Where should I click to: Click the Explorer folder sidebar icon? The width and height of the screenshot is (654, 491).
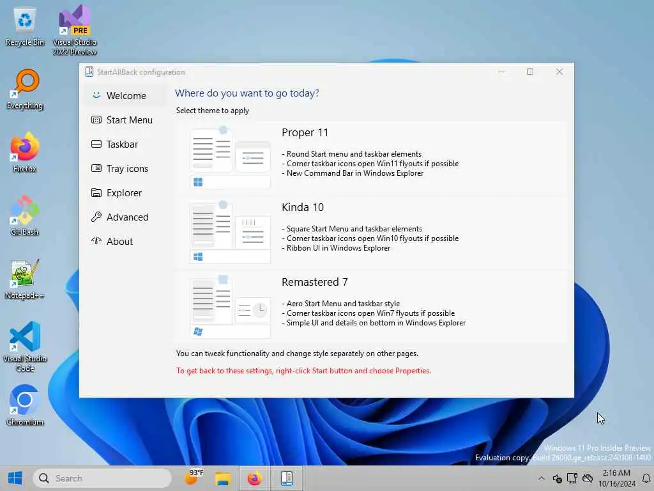(96, 192)
